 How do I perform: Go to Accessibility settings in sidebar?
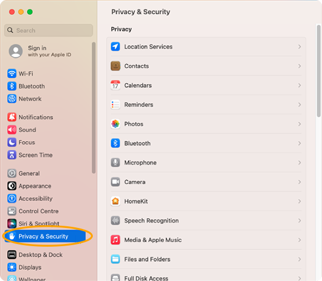[35, 198]
